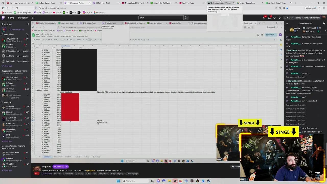327x184 pixels.
Task: Collapse the Chat du stream panel
Action: (x=287, y=24)
